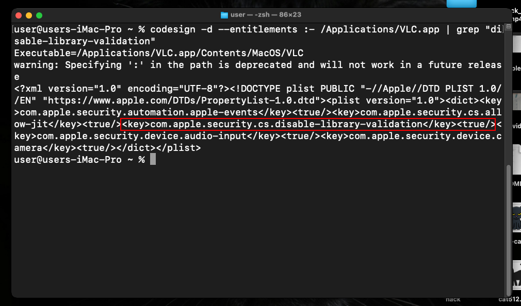The width and height of the screenshot is (521, 306).
Task: Click the scrollback page icon at terminal top-right
Action: pos(508,27)
